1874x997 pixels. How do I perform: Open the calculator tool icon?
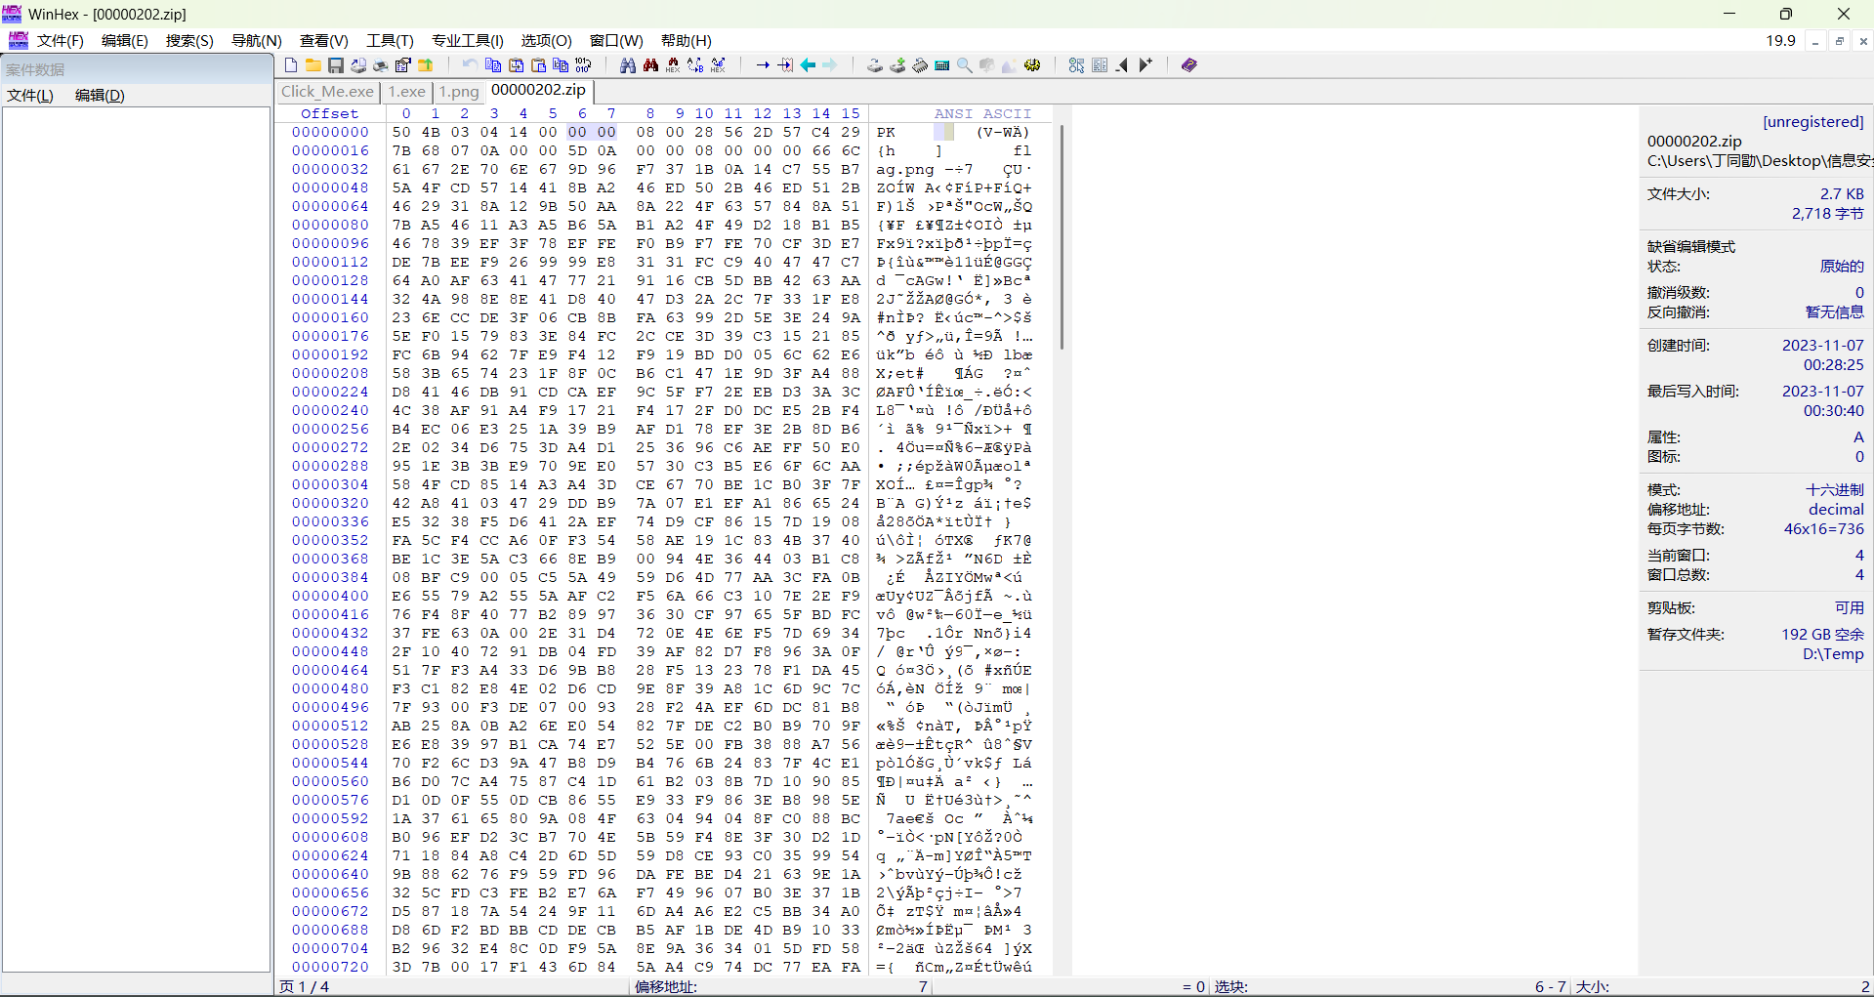942,64
